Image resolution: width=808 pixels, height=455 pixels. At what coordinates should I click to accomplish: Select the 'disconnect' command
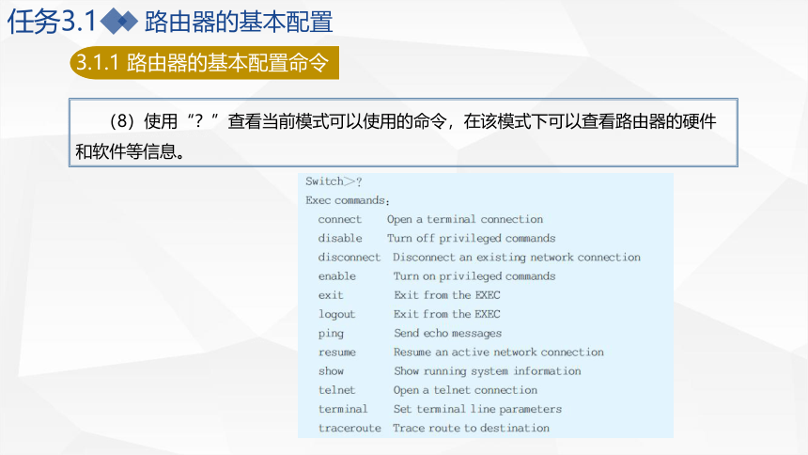point(349,257)
